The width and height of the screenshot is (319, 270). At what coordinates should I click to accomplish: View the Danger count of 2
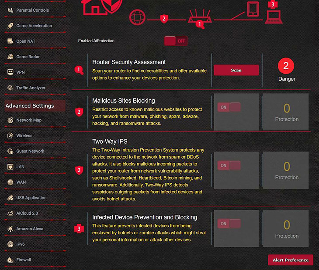tap(286, 66)
